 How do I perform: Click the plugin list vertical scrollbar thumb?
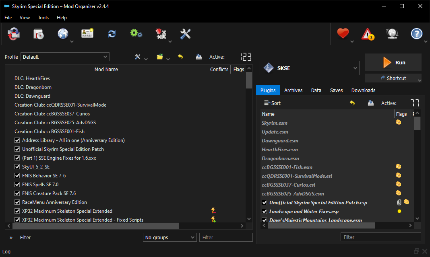point(417,123)
